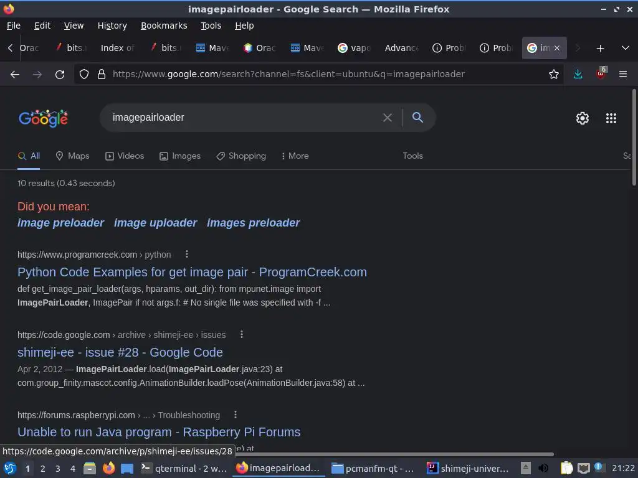Image resolution: width=638 pixels, height=478 pixels.
Task: Select the All search results tab
Action: point(29,156)
